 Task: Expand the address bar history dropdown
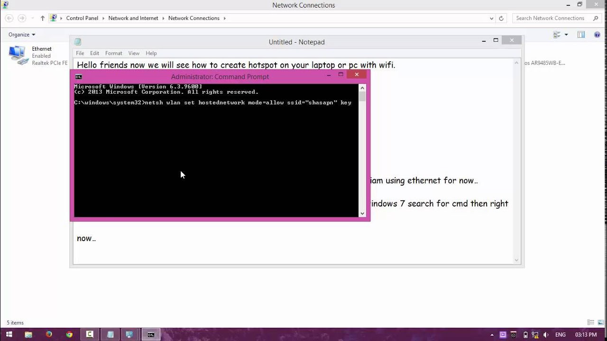pos(492,18)
